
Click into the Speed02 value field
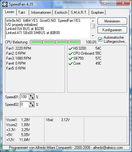[25, 104]
